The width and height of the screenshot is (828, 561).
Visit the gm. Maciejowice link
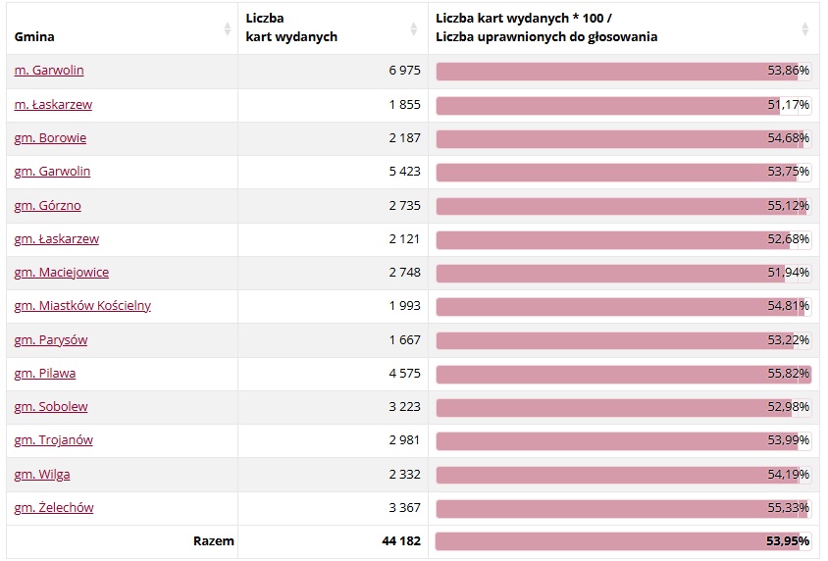point(62,272)
